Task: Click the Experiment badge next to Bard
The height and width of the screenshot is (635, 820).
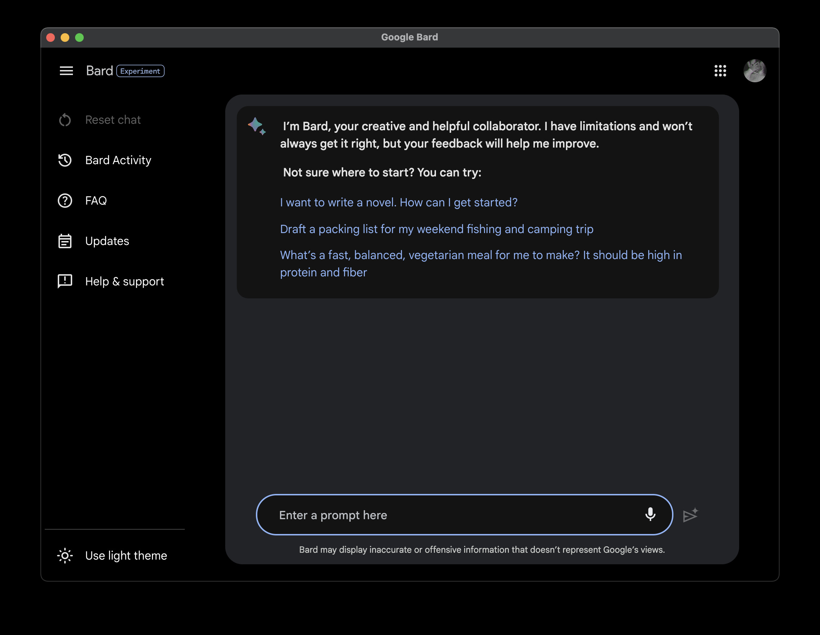Action: [x=140, y=71]
